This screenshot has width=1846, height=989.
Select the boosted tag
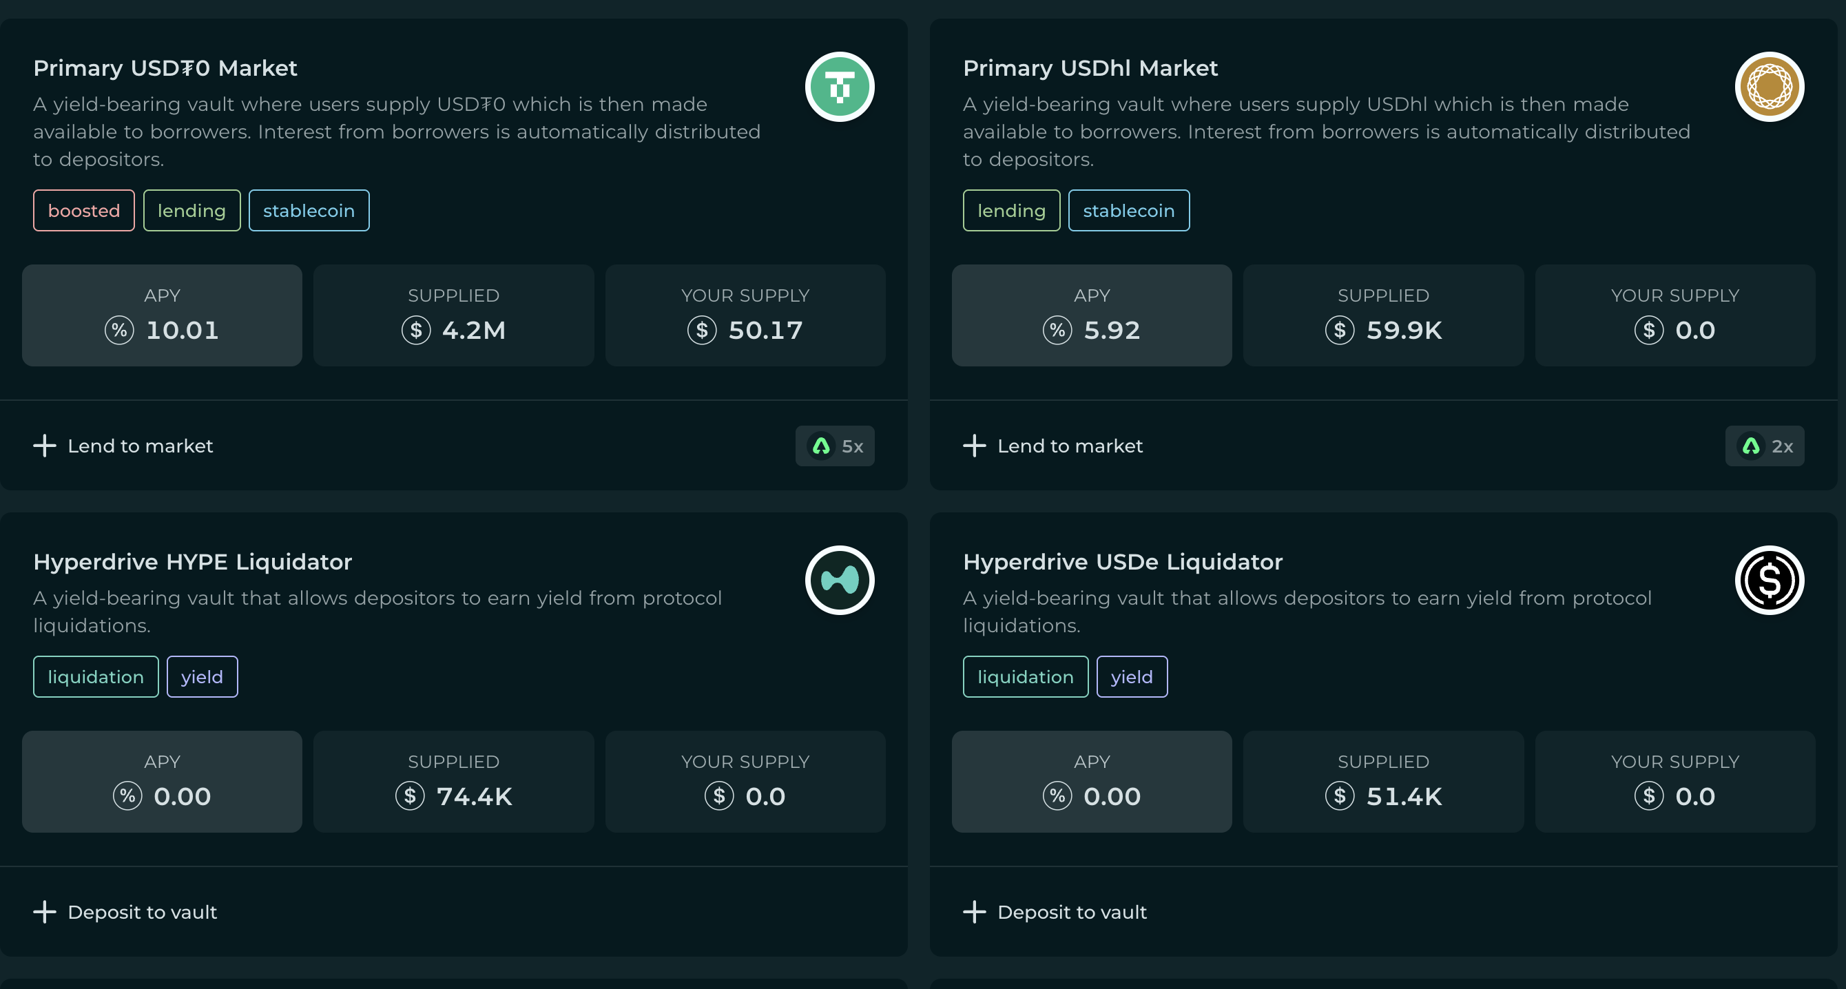[84, 211]
